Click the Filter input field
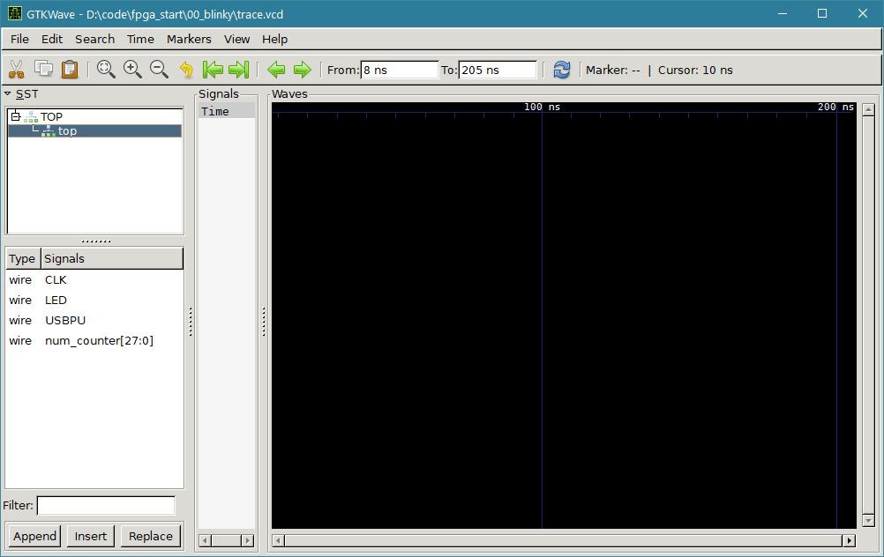The width and height of the screenshot is (884, 557). point(106,505)
